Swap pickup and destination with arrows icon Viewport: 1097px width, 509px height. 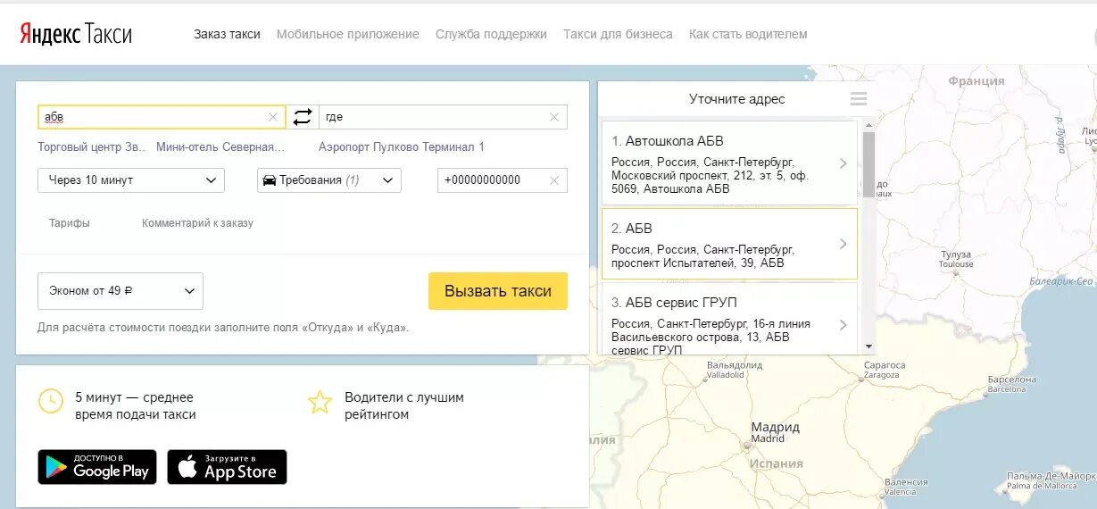pos(303,117)
